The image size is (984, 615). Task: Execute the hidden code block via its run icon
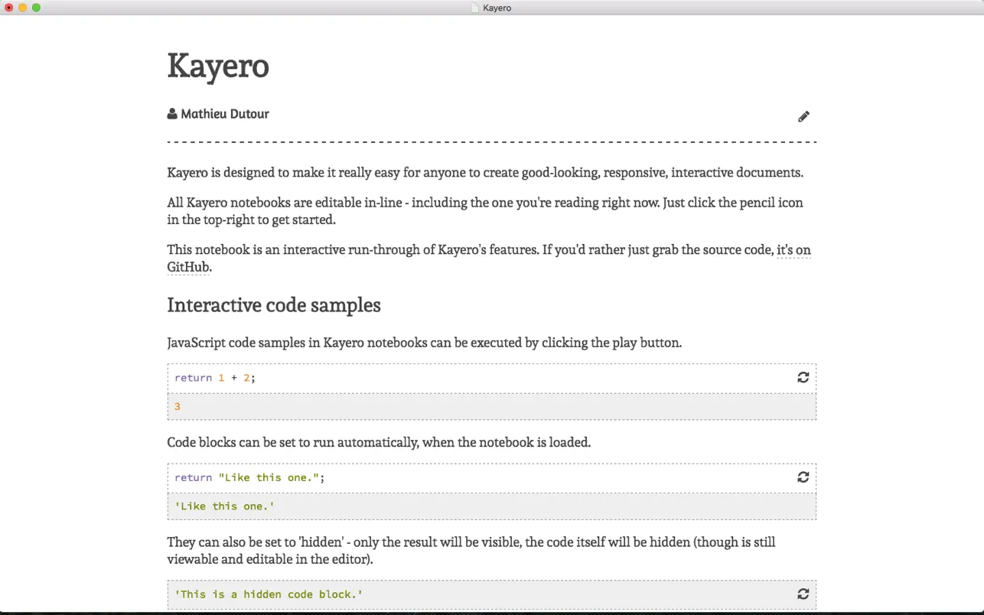(803, 594)
